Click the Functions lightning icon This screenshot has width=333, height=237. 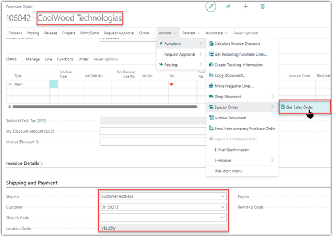[161, 43]
